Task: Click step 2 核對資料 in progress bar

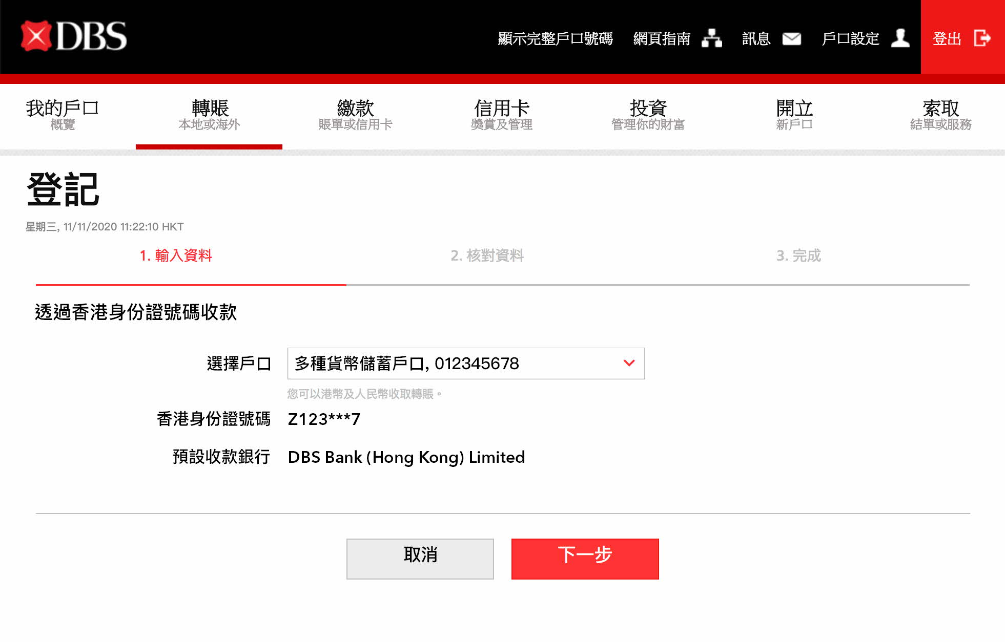Action: coord(487,255)
